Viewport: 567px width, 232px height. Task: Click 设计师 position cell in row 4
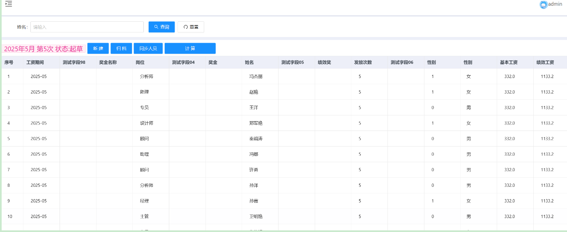(147, 123)
